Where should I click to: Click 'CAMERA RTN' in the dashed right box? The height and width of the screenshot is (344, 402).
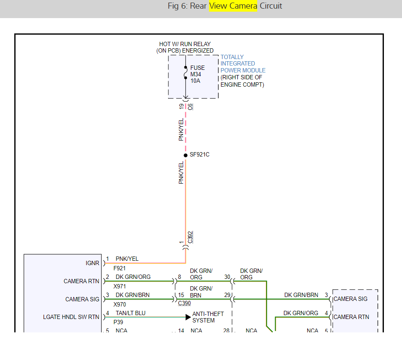coord(351,317)
